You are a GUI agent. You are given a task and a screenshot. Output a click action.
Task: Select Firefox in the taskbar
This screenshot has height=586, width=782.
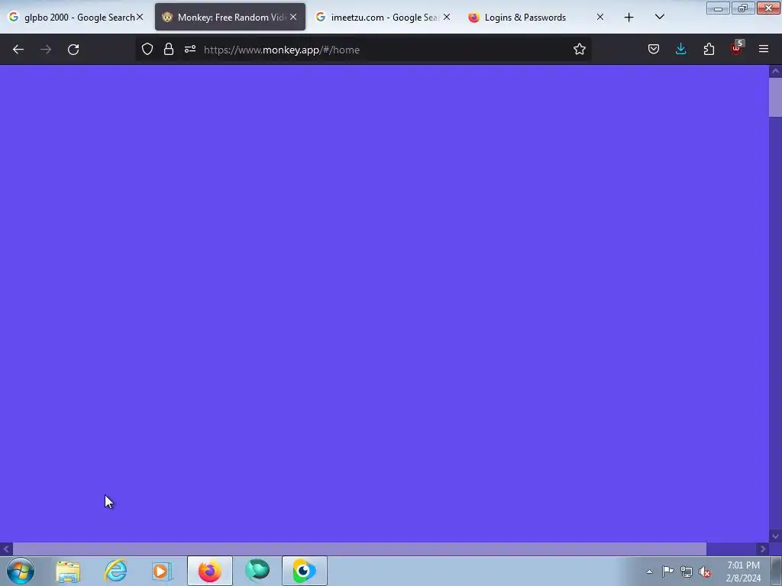point(210,571)
